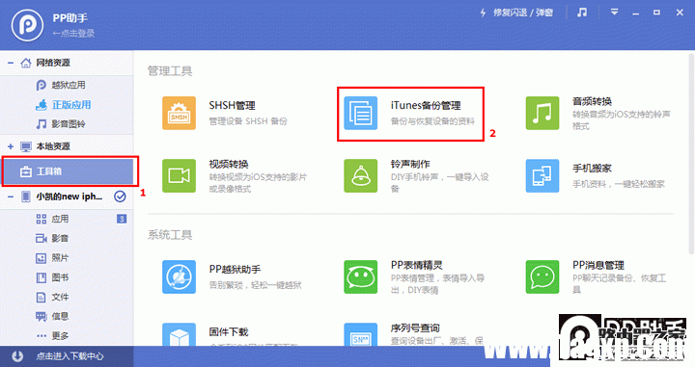Click the PP表情精灵 title text
The height and width of the screenshot is (367, 695).
[x=417, y=265]
